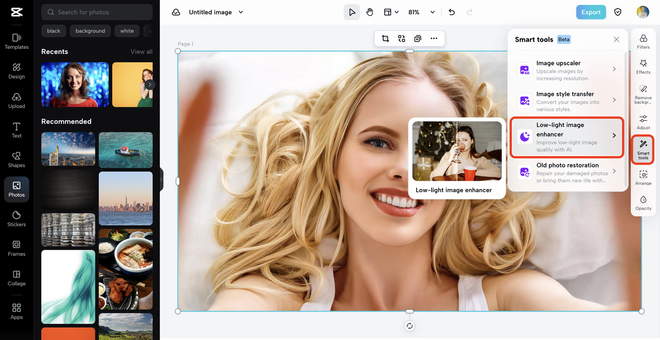
Task: Select the city skyline clouds photo
Action: (68, 149)
